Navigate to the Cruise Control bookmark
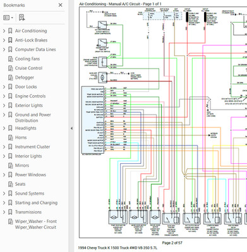 coord(28,68)
